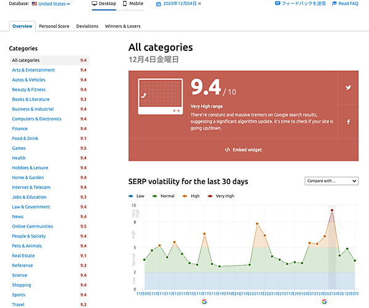Viewport: 369px width, 308px height.
Task: Open the Personal Score tab
Action: [x=54, y=26]
